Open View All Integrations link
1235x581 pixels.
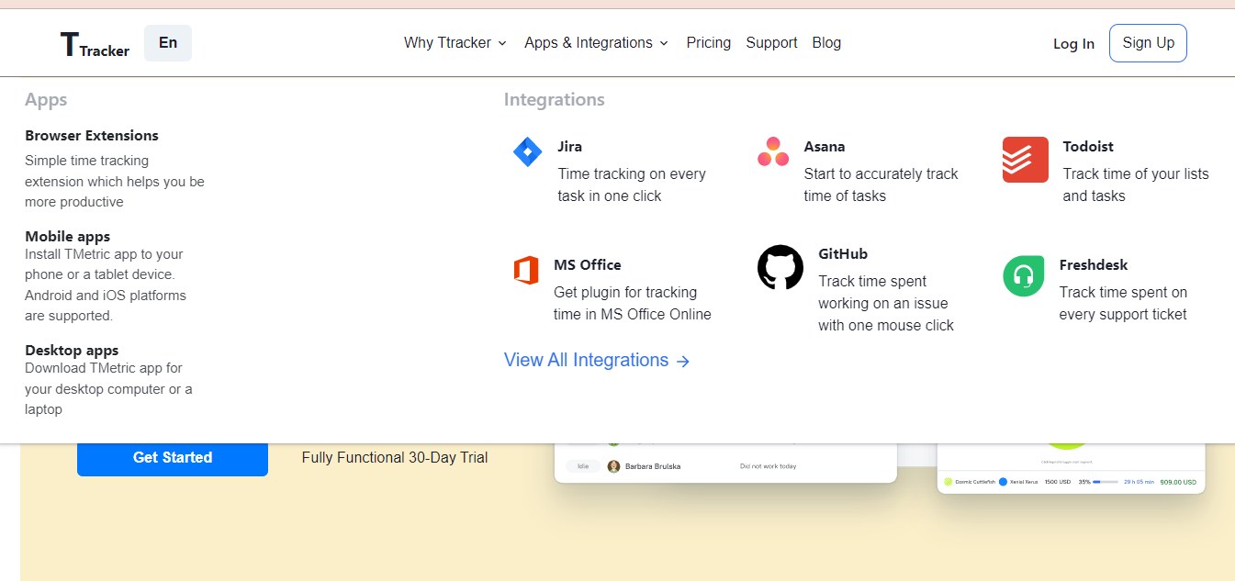(597, 360)
